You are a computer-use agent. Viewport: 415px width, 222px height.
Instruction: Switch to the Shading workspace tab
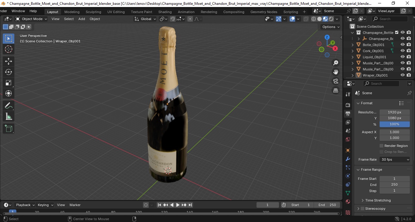point(165,12)
